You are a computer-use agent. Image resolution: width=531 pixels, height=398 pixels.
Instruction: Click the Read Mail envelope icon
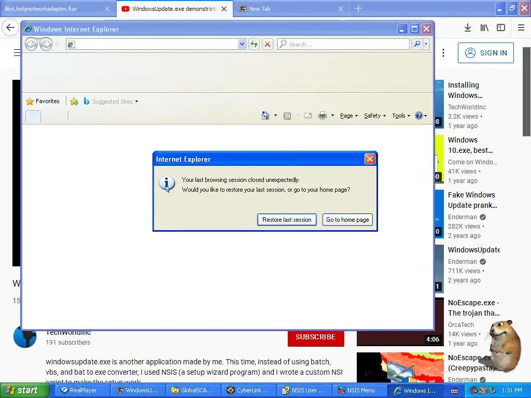[308, 116]
